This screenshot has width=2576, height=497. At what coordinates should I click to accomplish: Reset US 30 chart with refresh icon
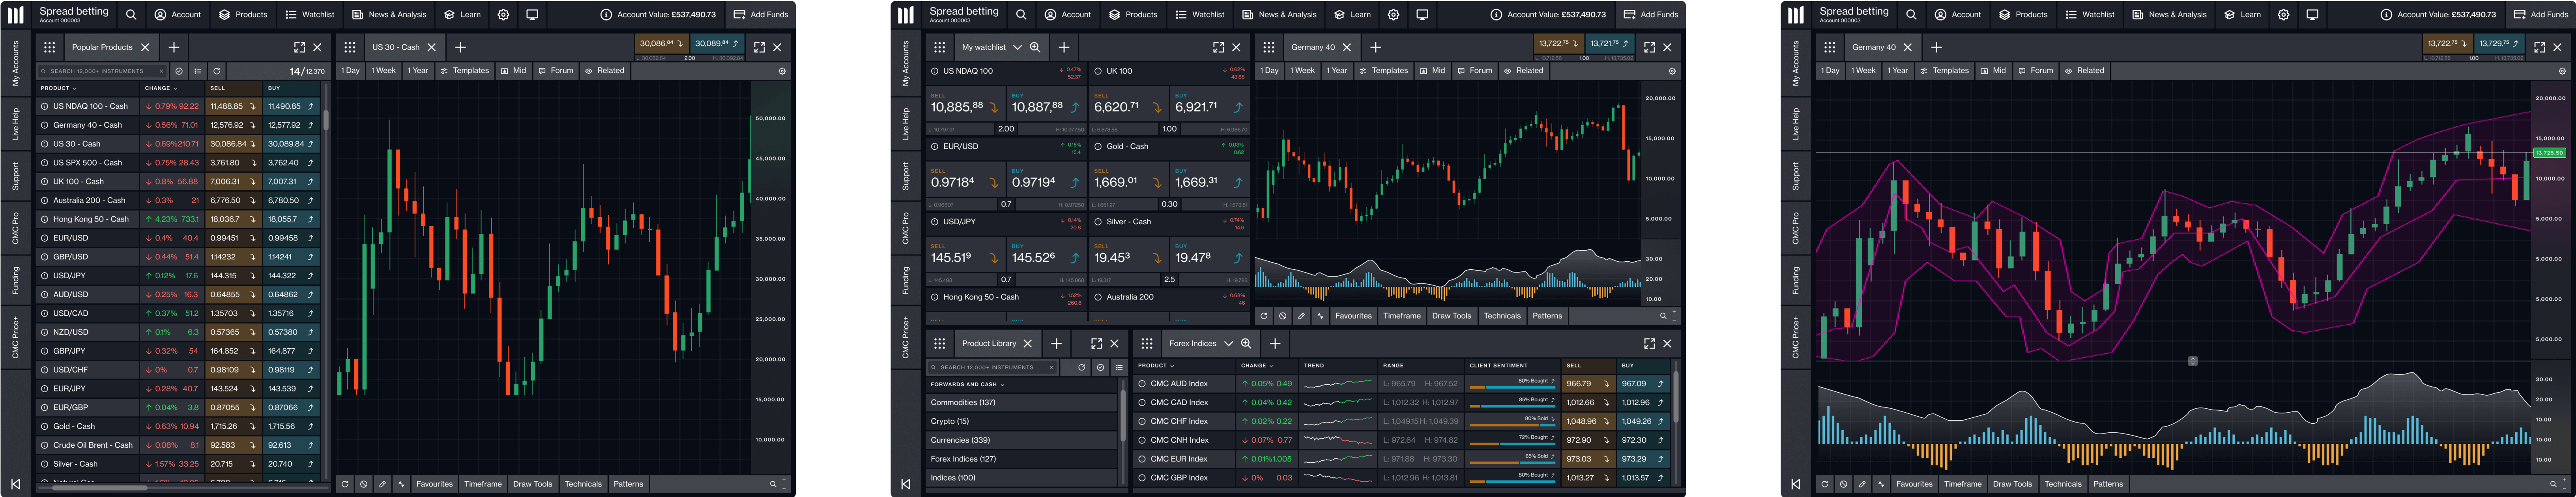(x=345, y=484)
